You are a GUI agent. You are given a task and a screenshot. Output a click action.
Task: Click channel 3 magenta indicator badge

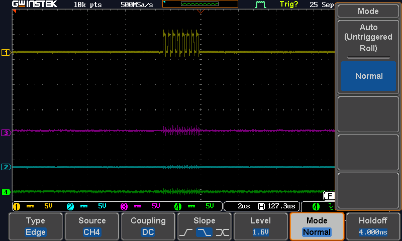point(124,206)
